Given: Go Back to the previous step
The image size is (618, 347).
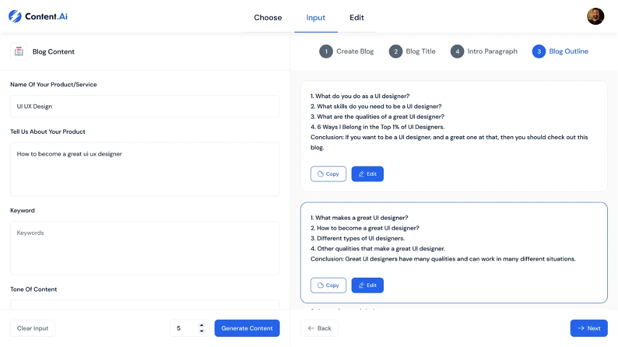Looking at the screenshot, I should tap(319, 328).
